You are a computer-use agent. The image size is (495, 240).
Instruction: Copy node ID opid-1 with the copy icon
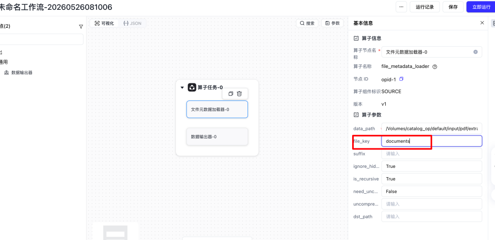(x=401, y=79)
